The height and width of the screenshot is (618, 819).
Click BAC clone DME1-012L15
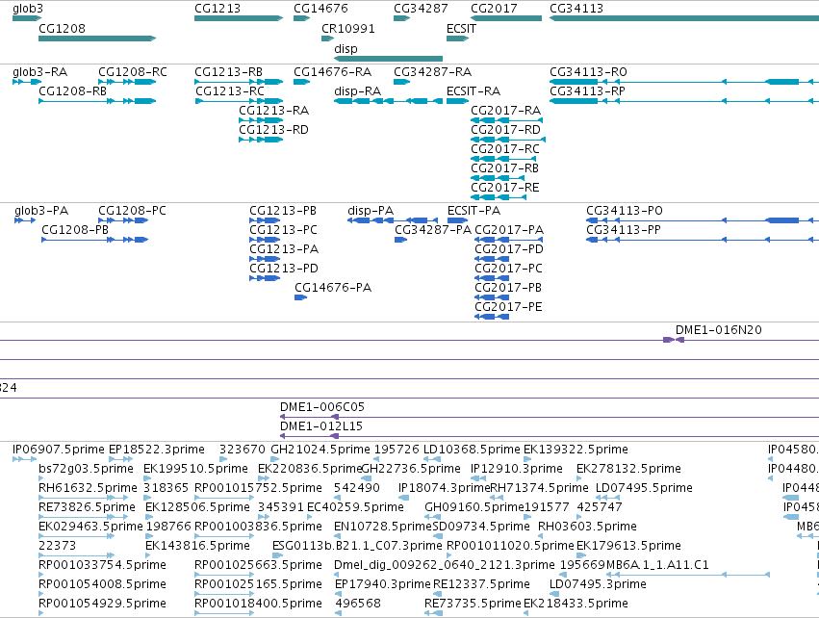coord(321,426)
